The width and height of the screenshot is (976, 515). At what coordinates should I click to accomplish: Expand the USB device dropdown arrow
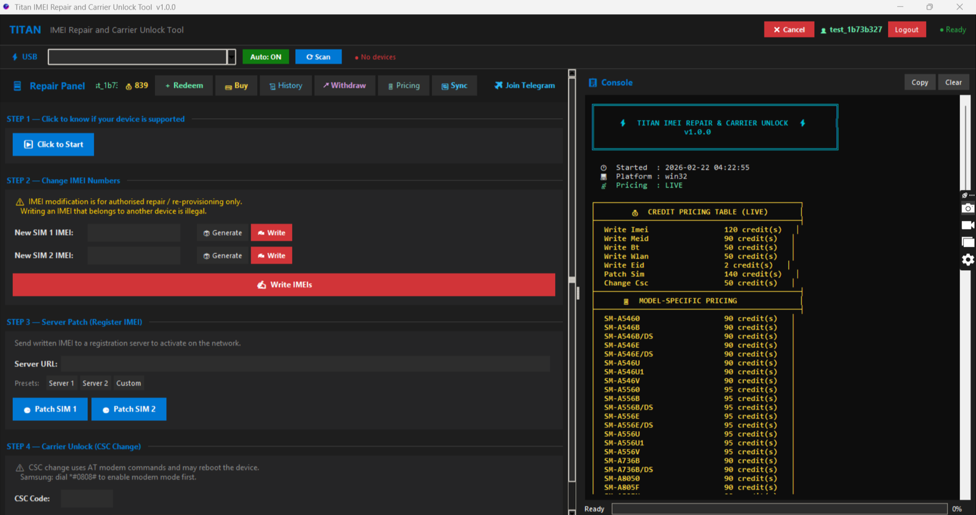coord(231,57)
